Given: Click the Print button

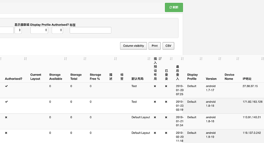Looking at the screenshot, I should click(155, 46).
